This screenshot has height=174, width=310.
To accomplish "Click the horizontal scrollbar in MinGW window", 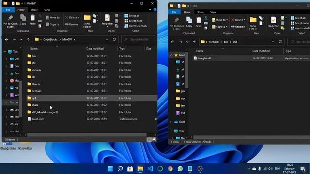I will point(87,135).
